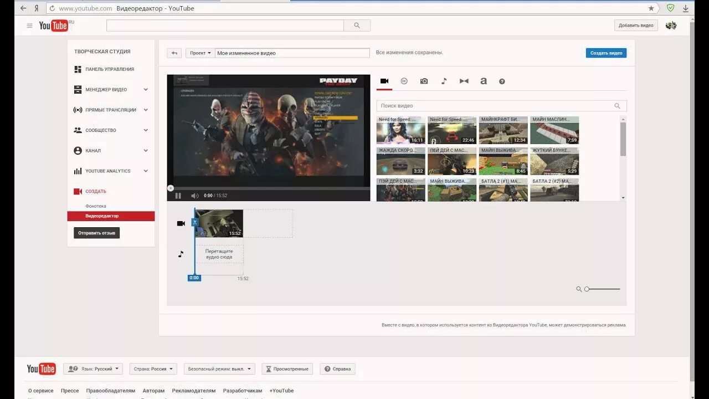The width and height of the screenshot is (709, 399).
Task: Select the Майнкрафт 12:34 video thumbnail
Action: point(504,130)
